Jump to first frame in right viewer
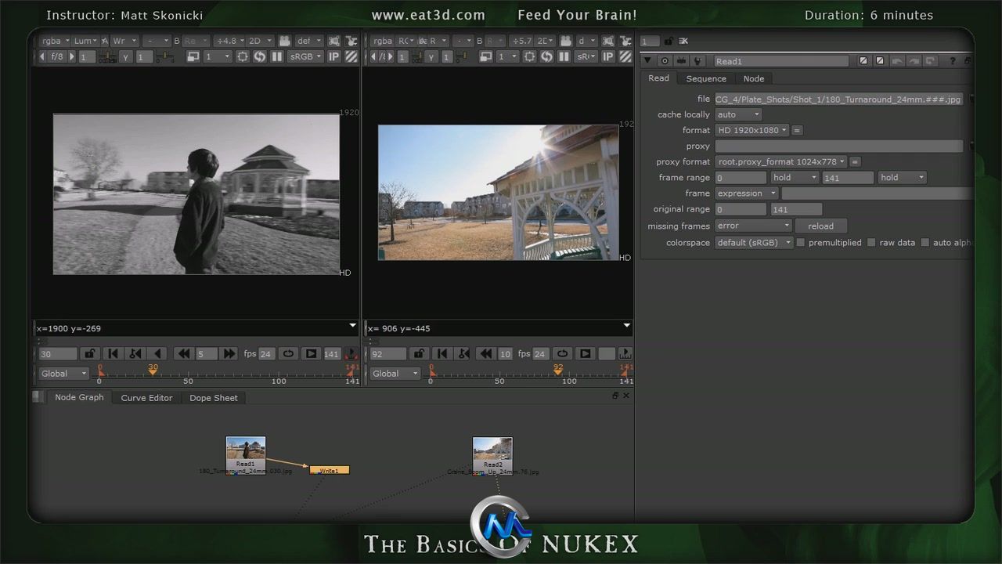 pos(442,354)
